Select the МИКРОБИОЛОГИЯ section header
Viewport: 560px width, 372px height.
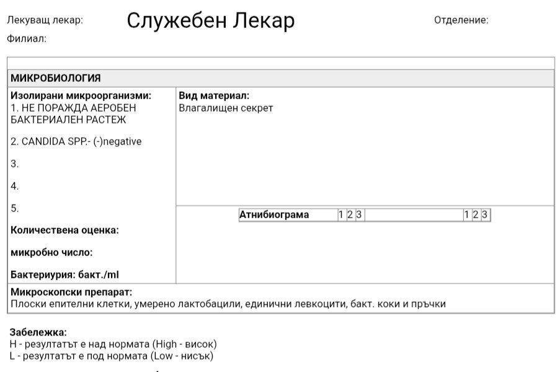point(56,79)
